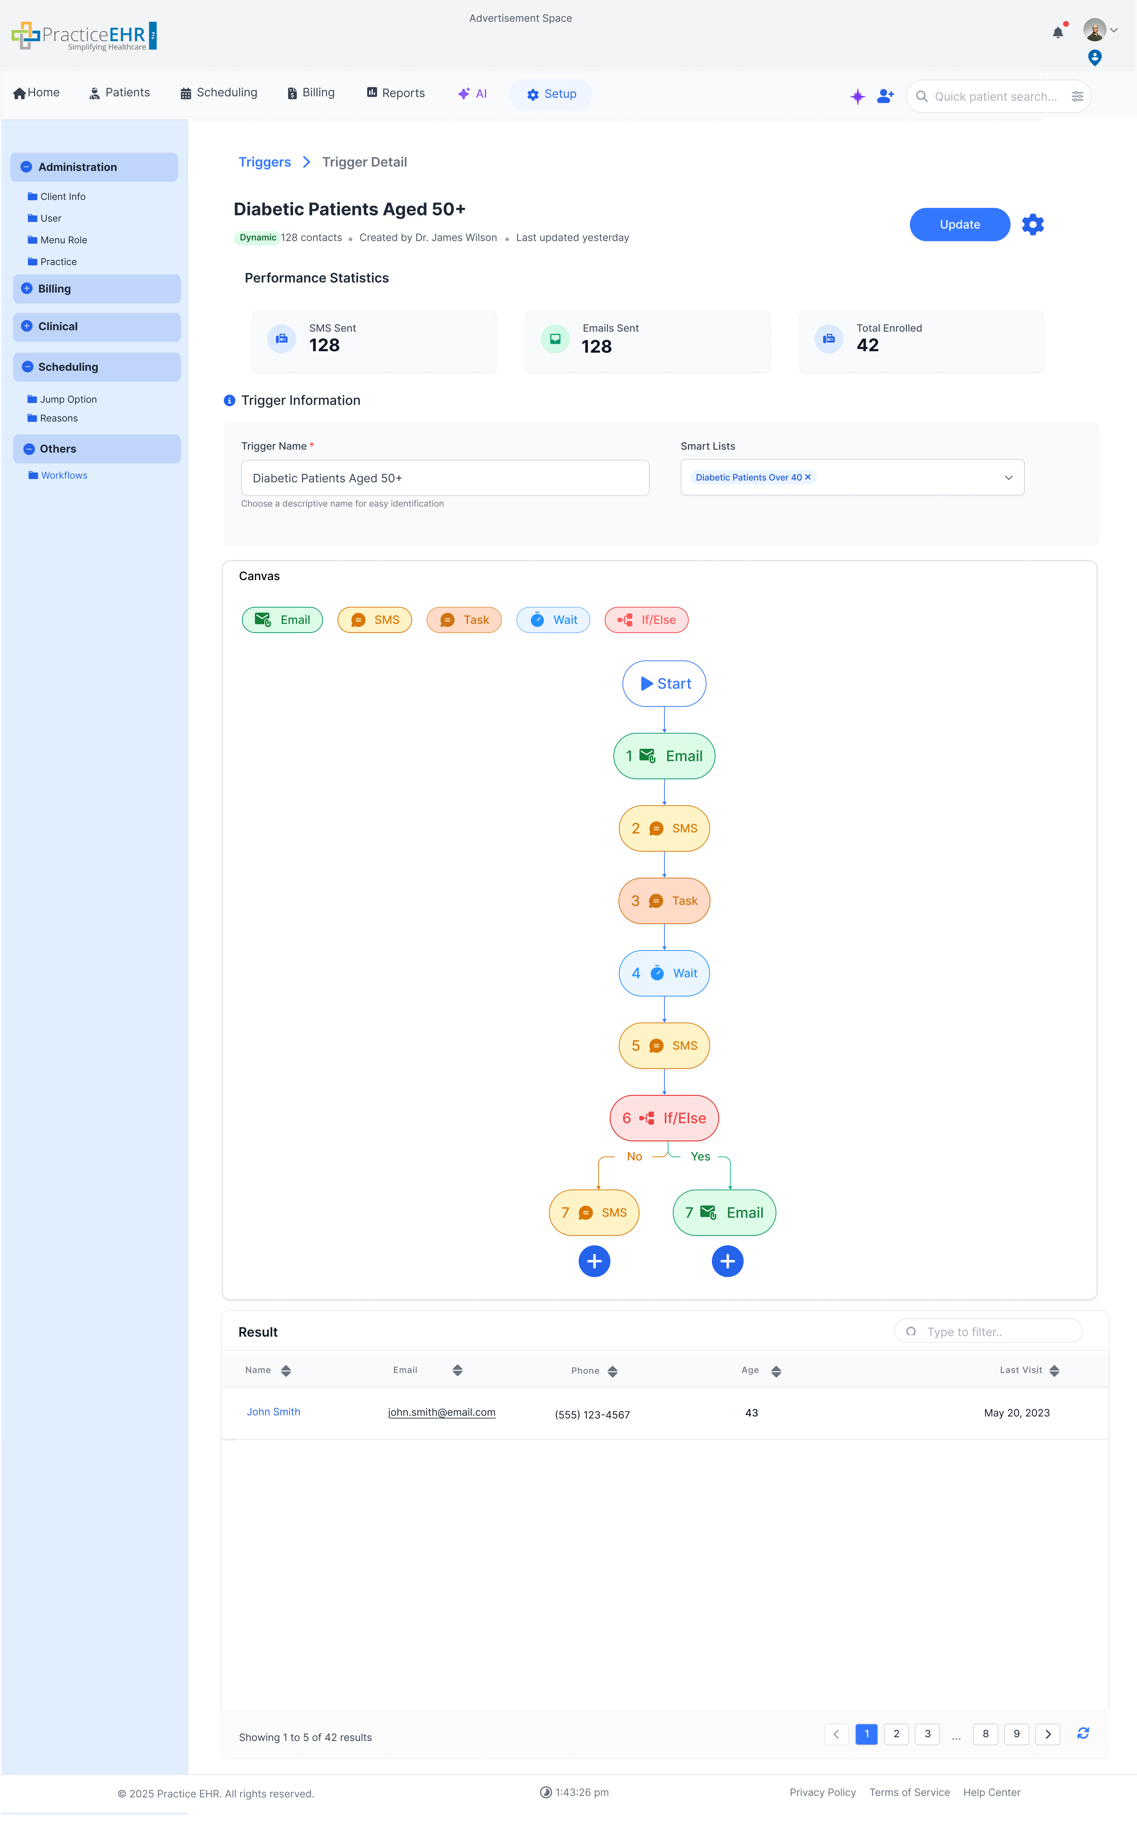Screen dimensions: 1137x1822
Task: Expand the Billing sidebar section
Action: coord(27,289)
